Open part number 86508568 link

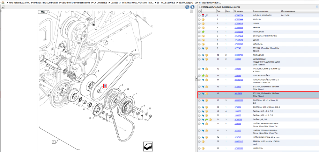pyautogui.click(x=239, y=100)
